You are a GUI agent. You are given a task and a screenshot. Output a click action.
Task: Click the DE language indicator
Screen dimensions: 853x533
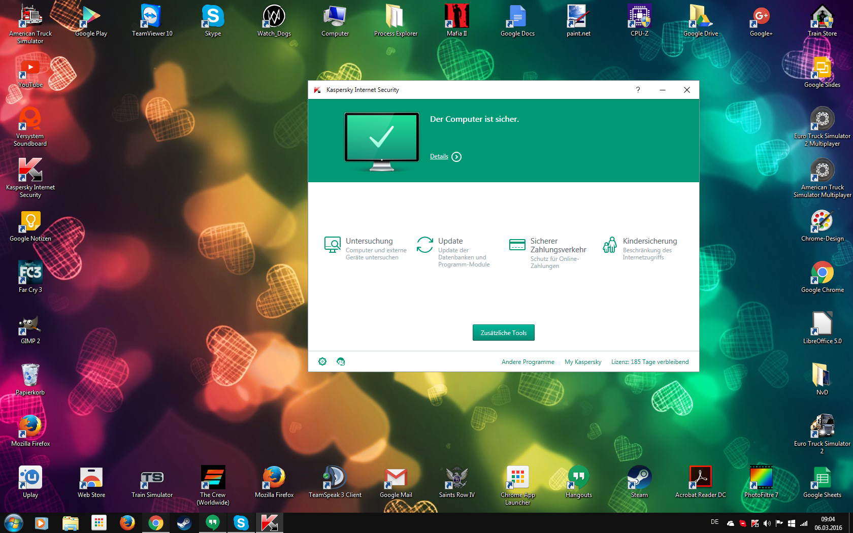[715, 522]
